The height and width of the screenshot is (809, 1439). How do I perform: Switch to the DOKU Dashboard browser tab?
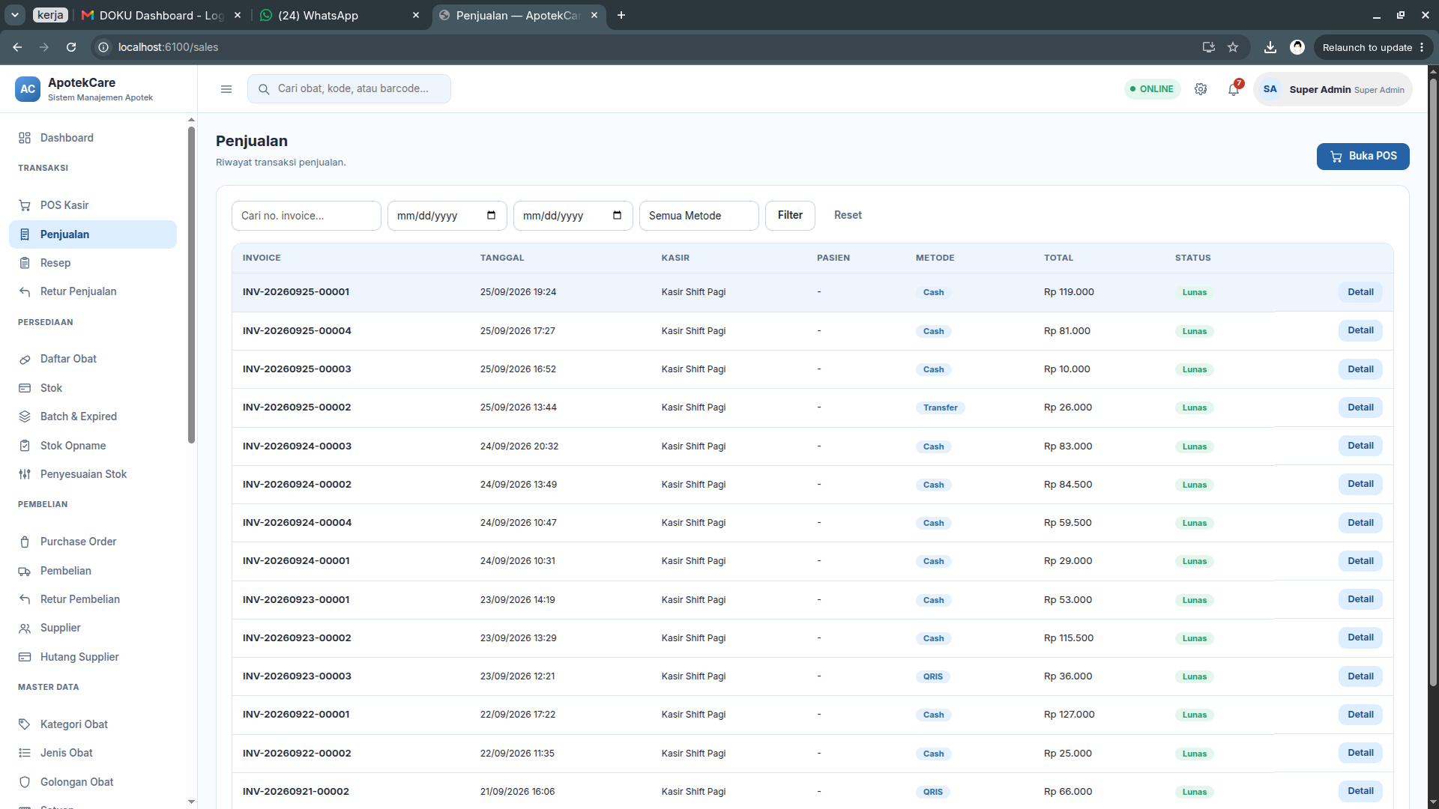pyautogui.click(x=160, y=15)
